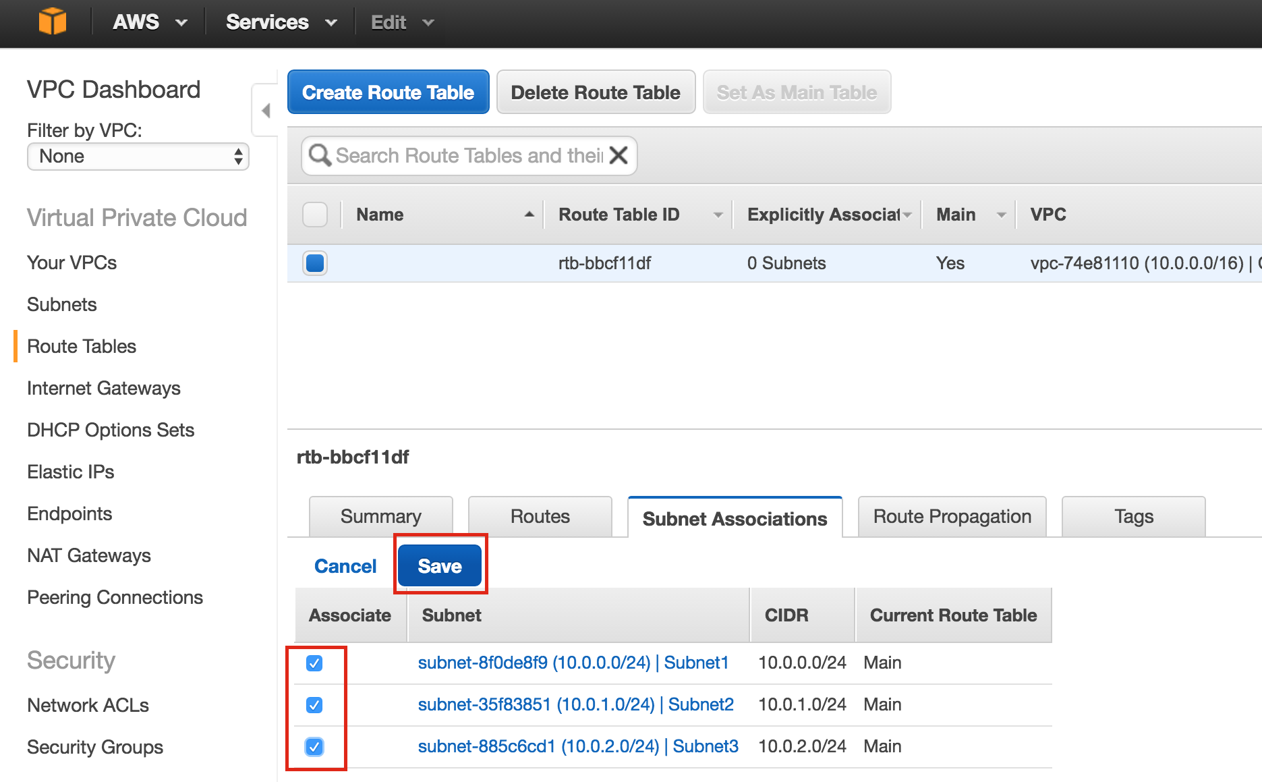
Task: Open subnet-885c6cd1 Subnet3 link
Action: point(578,747)
